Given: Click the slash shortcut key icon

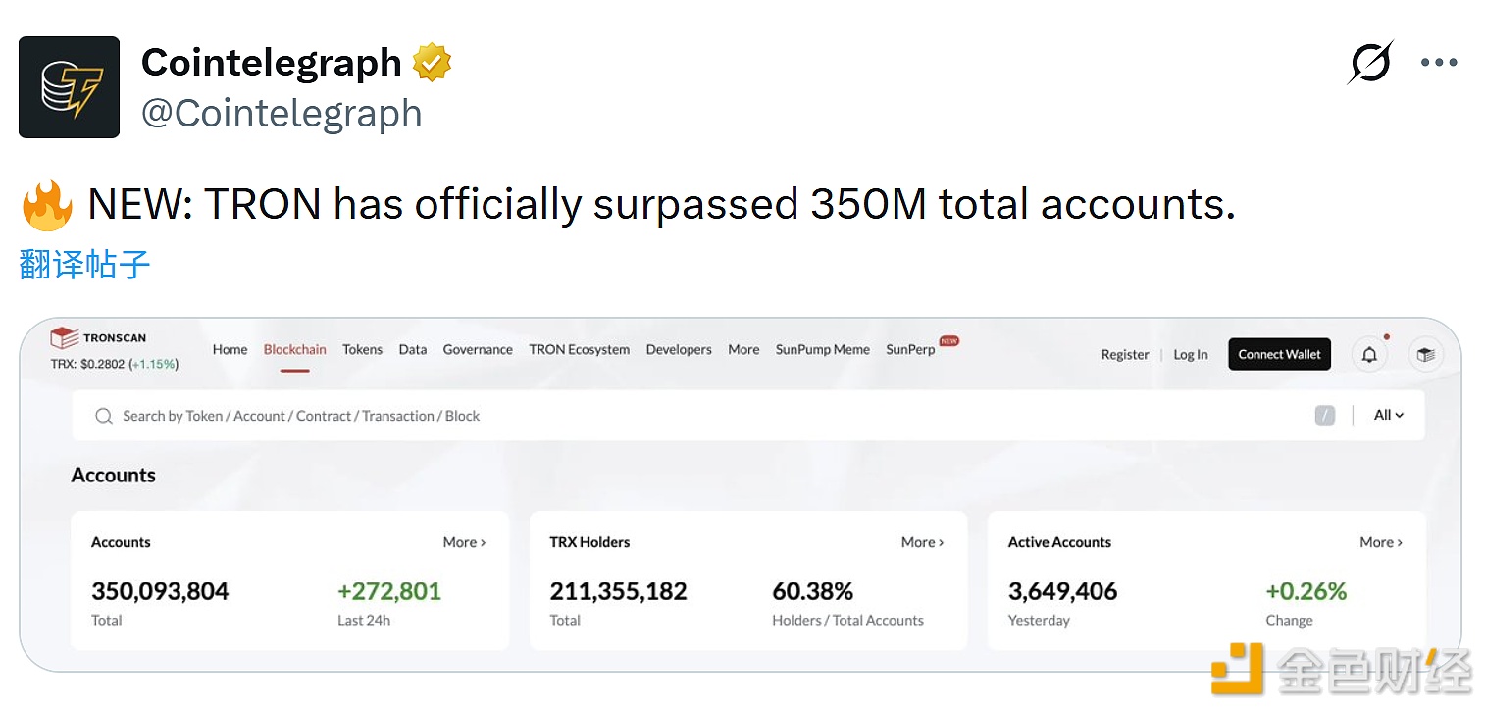Looking at the screenshot, I should coord(1325,416).
